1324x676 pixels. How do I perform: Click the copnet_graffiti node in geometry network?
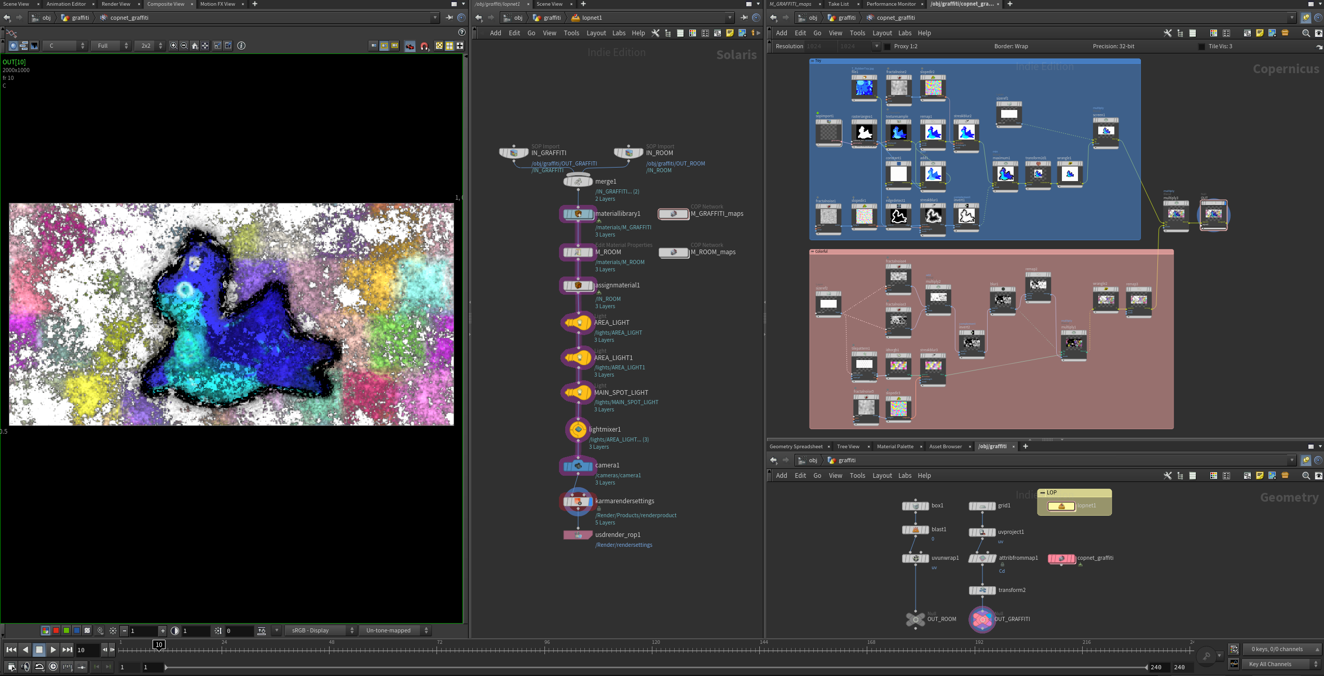[x=1061, y=558]
